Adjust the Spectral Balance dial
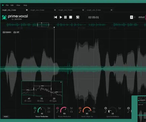Viewport: 146px width, 122px height. tap(113, 110)
